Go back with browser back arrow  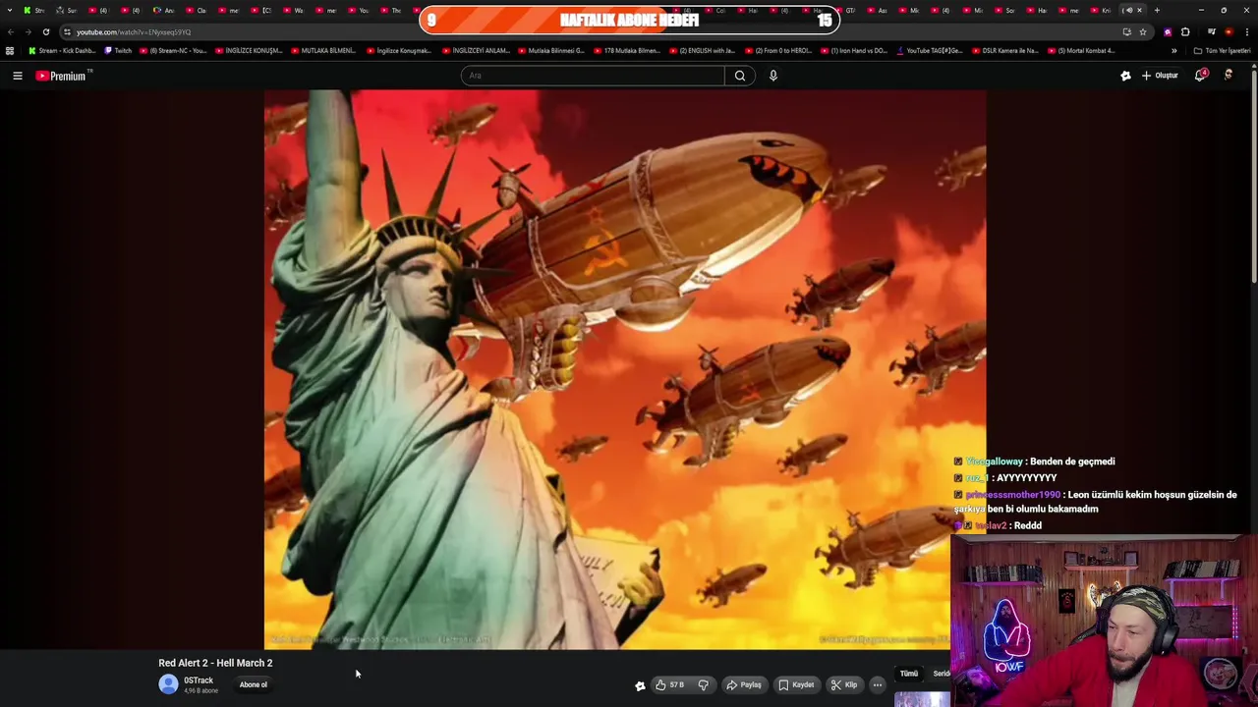11,31
